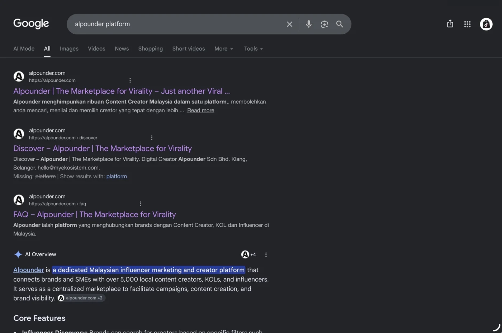
Task: Open the Google apps grid
Action: pyautogui.click(x=467, y=24)
